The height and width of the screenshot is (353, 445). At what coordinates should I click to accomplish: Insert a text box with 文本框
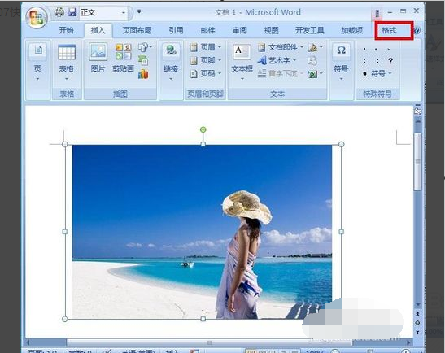[242, 62]
